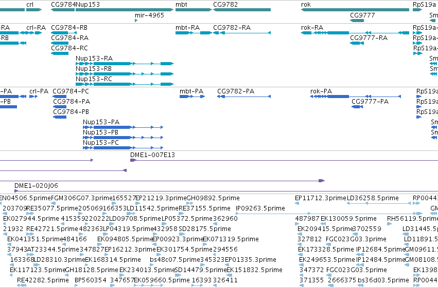Select the EK209415.5prime EST label
Screen dimensions: 438x288
pos(326,229)
